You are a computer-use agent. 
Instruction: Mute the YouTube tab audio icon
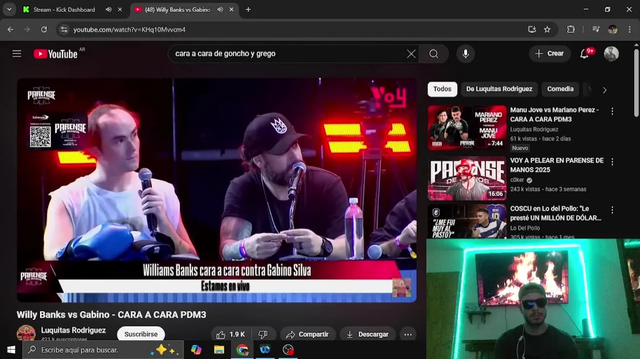(x=220, y=9)
